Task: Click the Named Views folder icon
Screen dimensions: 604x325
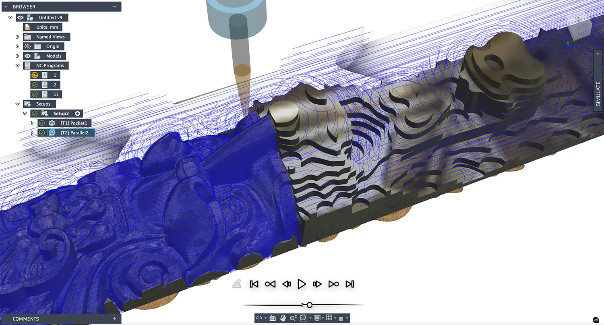Action: coord(27,37)
